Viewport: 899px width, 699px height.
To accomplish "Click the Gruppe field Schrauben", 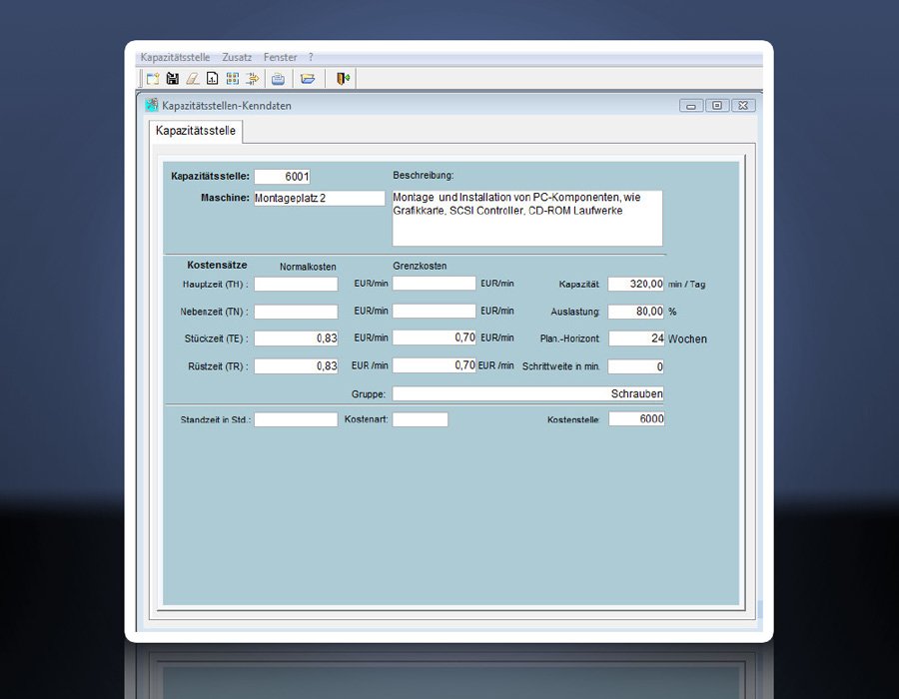I will 528,393.
